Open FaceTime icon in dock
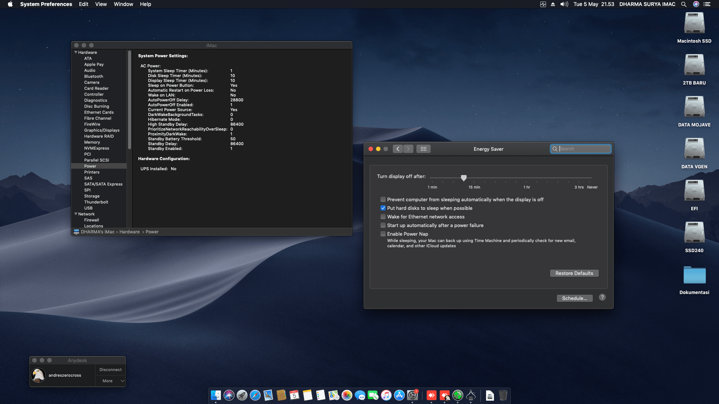This screenshot has height=404, width=719. [373, 395]
